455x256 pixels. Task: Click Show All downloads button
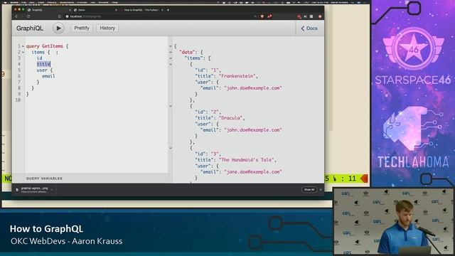309,190
